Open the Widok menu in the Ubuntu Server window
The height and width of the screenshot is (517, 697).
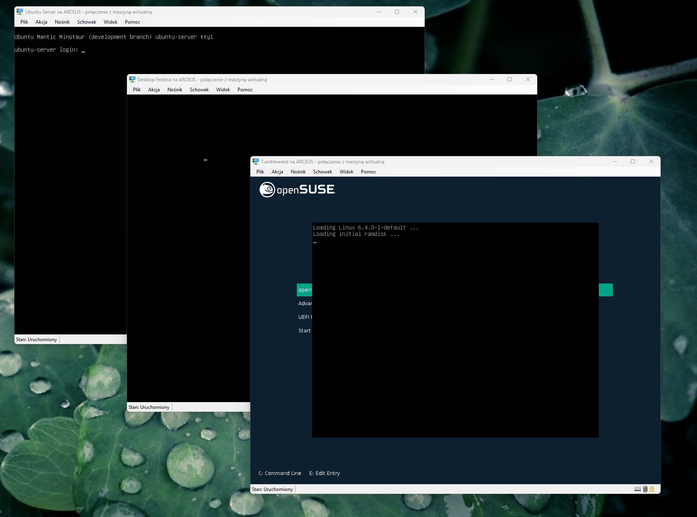point(111,22)
